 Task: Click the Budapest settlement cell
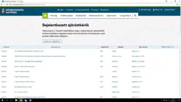[x=115, y=82]
